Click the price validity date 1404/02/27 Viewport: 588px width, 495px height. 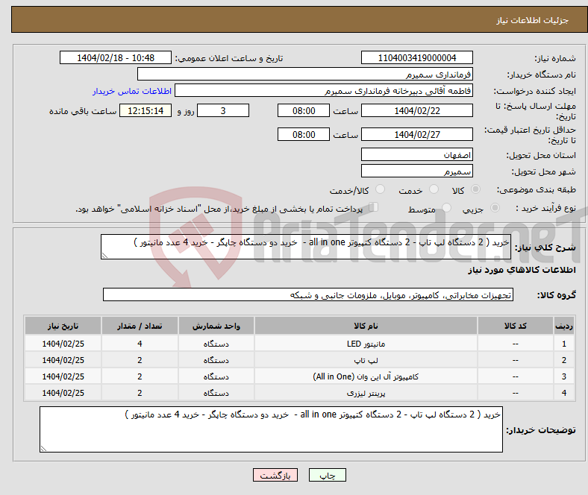[416, 134]
